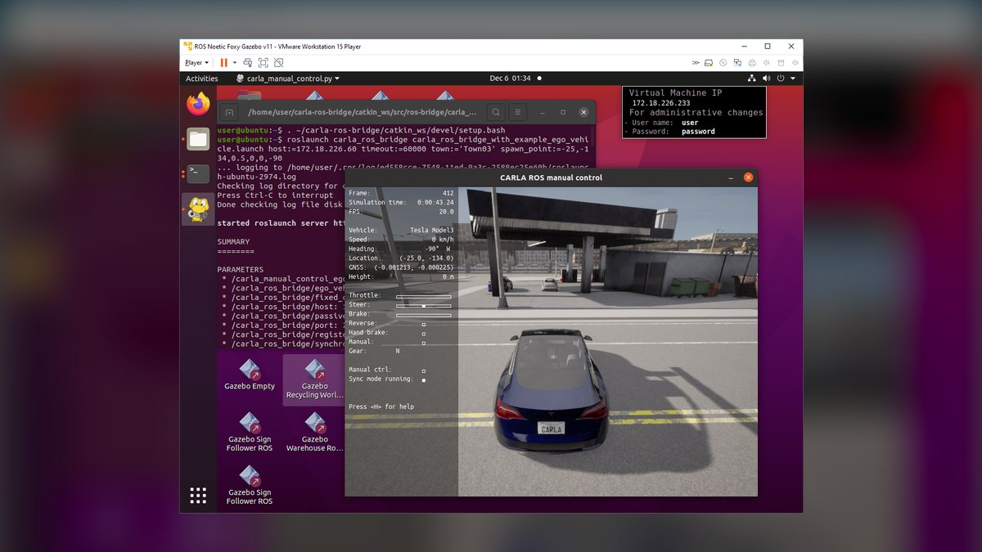
Task: Click the terminal path title text
Action: pos(362,112)
